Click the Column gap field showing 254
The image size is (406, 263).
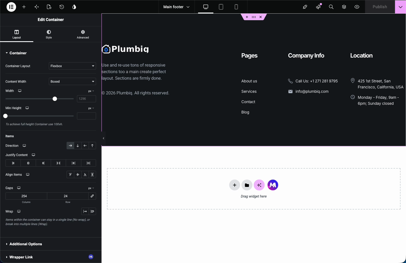pos(26,196)
